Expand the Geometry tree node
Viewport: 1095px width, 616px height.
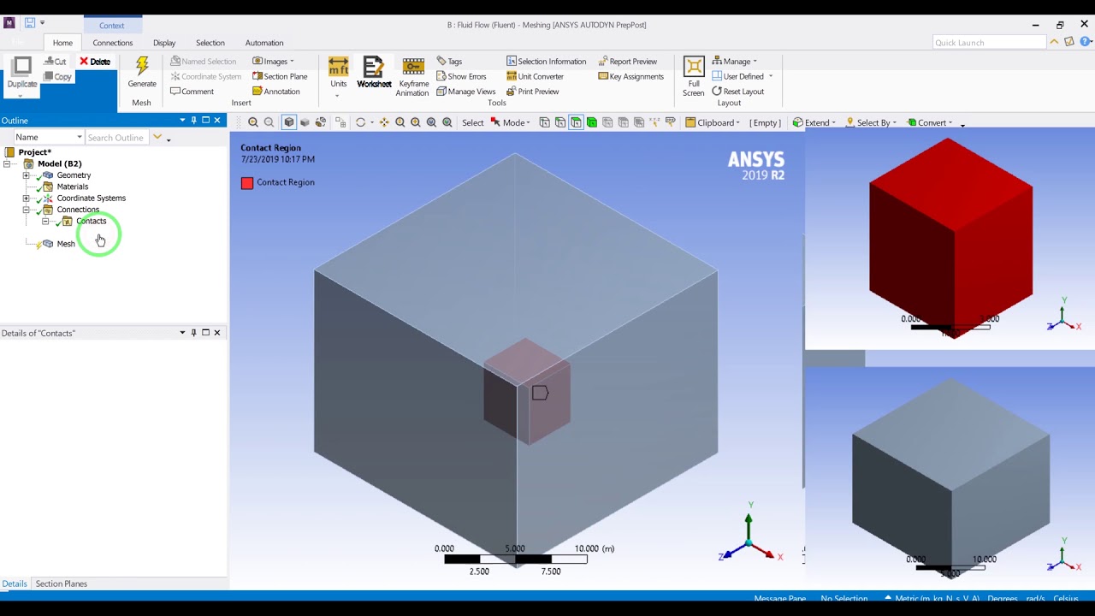[26, 175]
